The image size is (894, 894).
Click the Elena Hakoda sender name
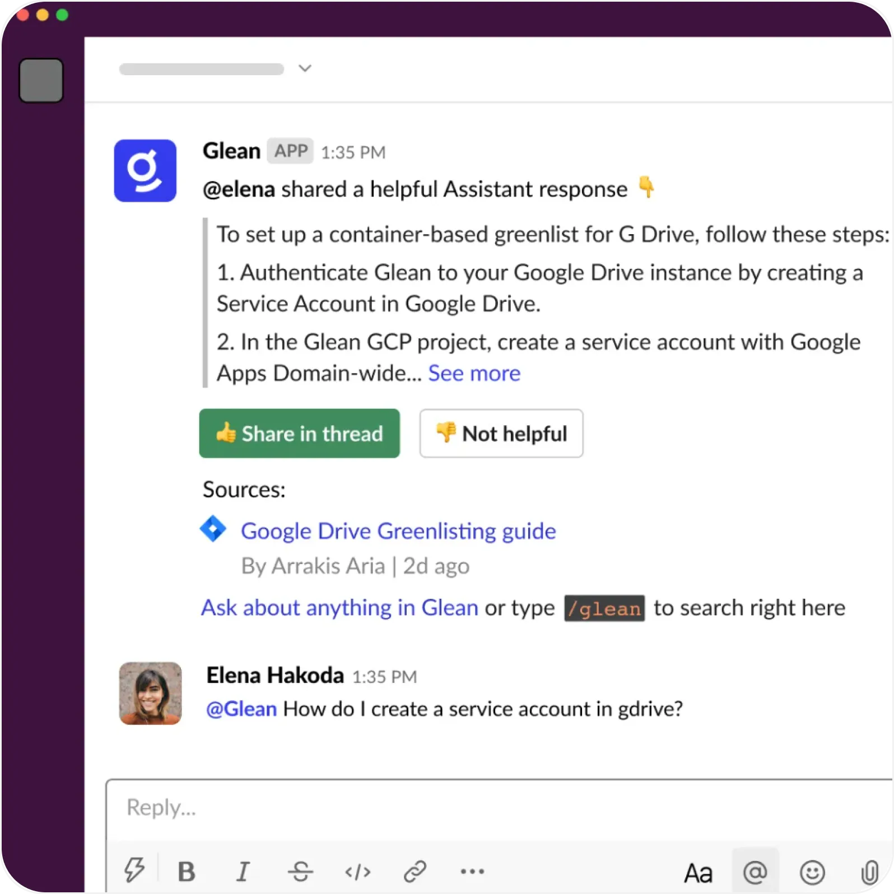(x=275, y=676)
